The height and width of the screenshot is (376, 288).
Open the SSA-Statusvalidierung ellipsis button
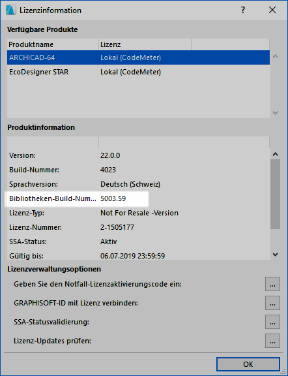pyautogui.click(x=272, y=322)
